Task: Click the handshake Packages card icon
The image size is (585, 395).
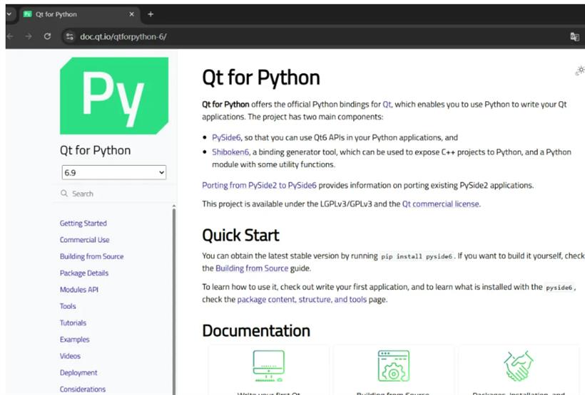Action: [x=519, y=366]
